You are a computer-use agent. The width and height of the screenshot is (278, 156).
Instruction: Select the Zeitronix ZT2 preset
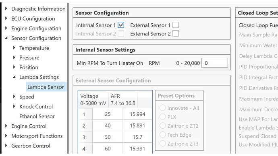point(163,126)
